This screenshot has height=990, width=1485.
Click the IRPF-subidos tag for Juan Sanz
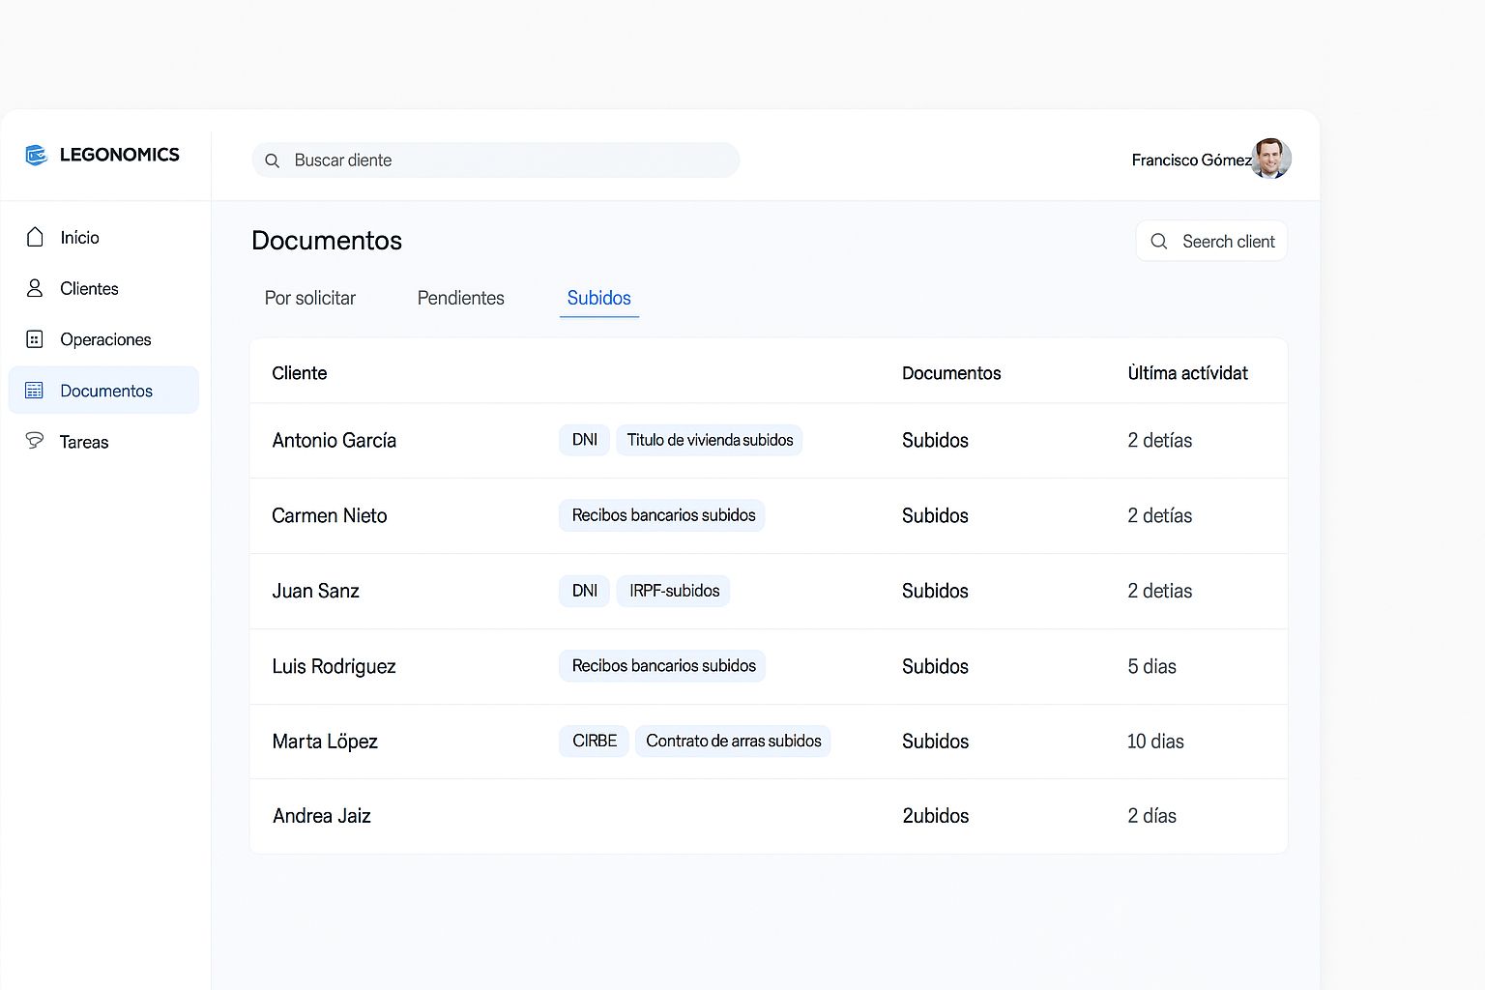point(674,591)
